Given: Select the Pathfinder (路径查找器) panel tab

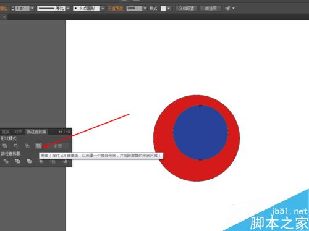Looking at the screenshot, I should [x=36, y=132].
